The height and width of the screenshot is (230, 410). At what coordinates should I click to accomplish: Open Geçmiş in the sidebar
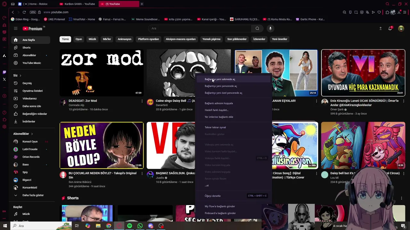pos(31,83)
